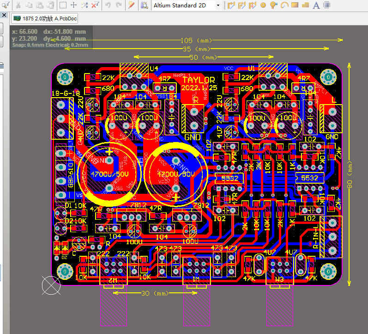The image size is (368, 334).
Task: Click the TAYLOR silkscreen text on the board
Action: [199, 80]
